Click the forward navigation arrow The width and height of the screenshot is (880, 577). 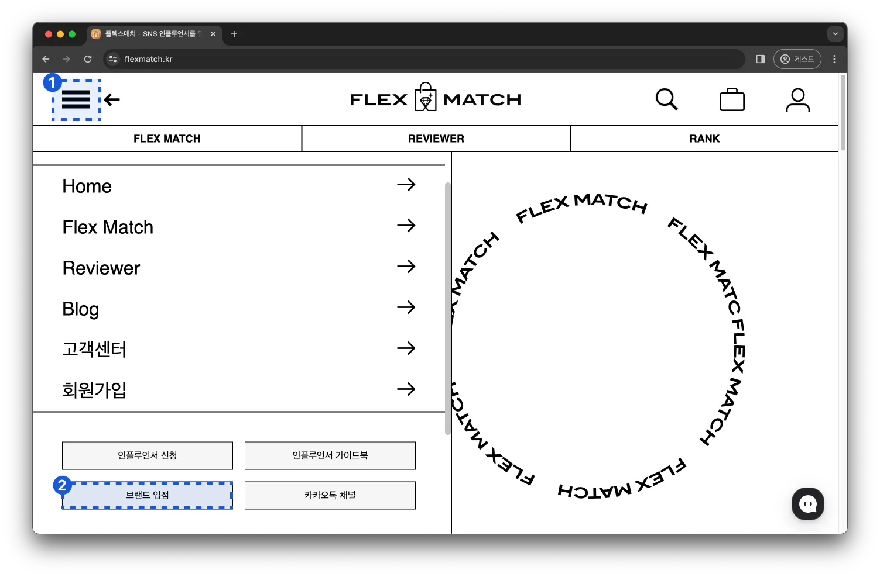[67, 59]
